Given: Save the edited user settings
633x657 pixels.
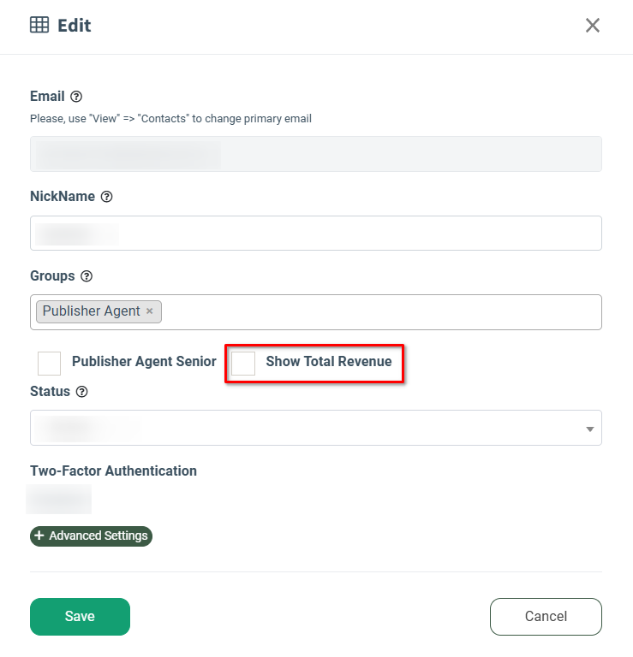Looking at the screenshot, I should pyautogui.click(x=80, y=617).
